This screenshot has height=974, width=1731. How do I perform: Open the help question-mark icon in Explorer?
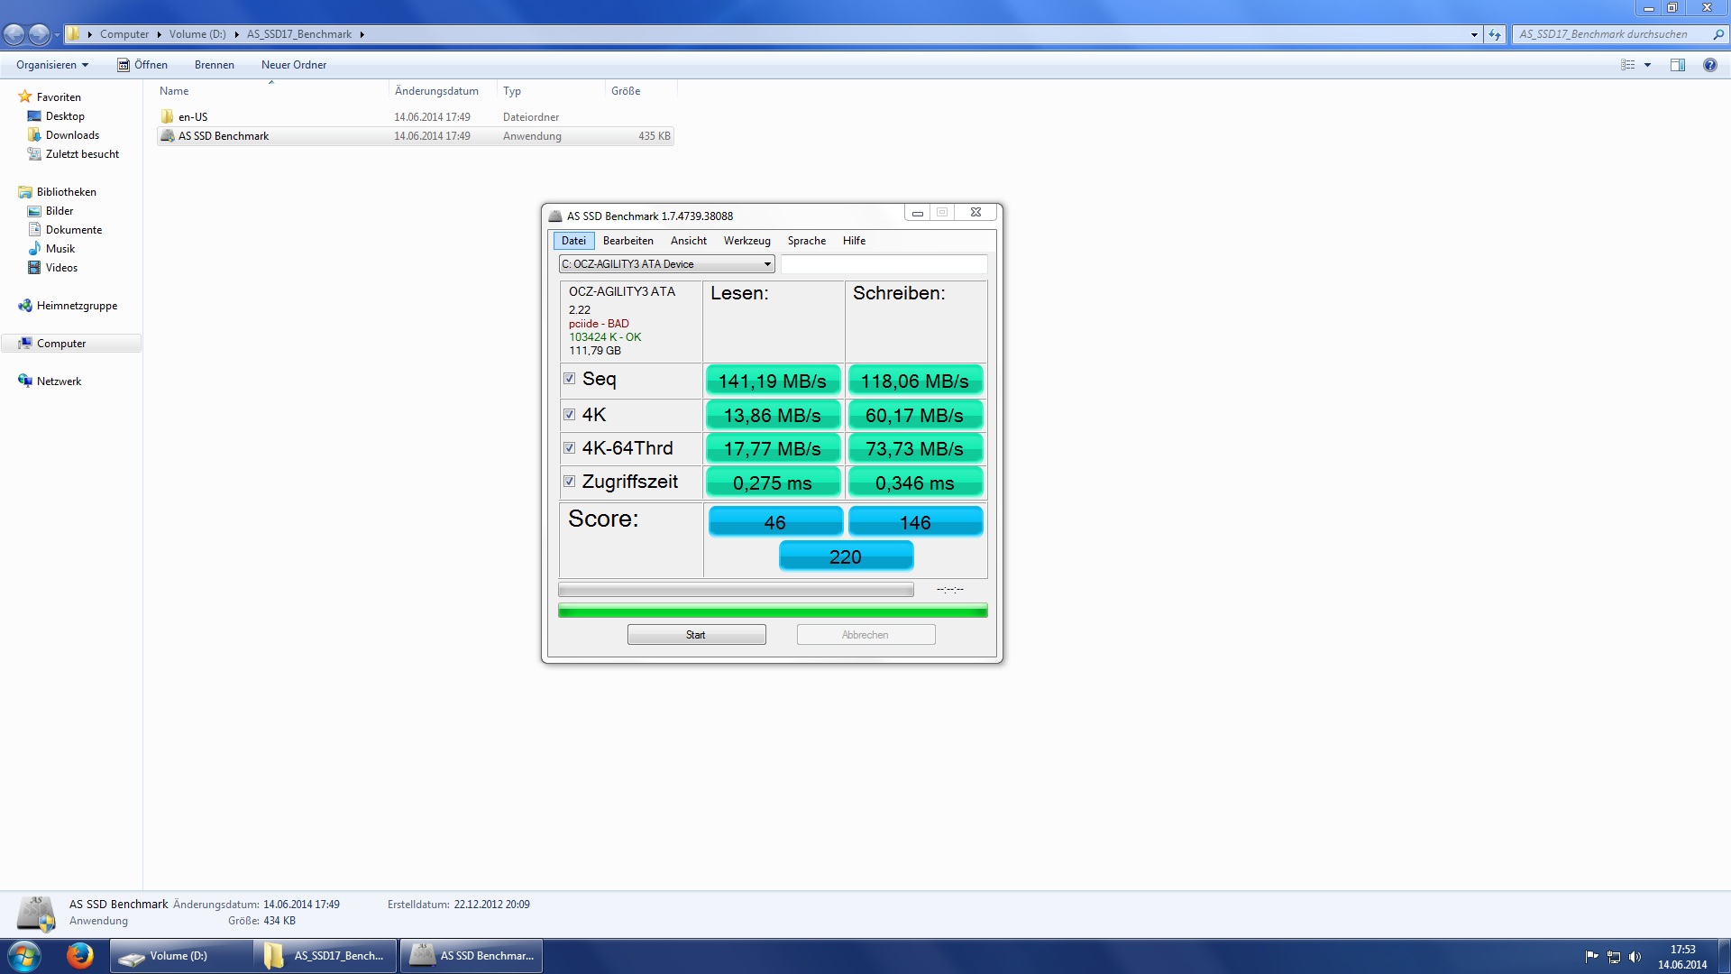coord(1709,65)
